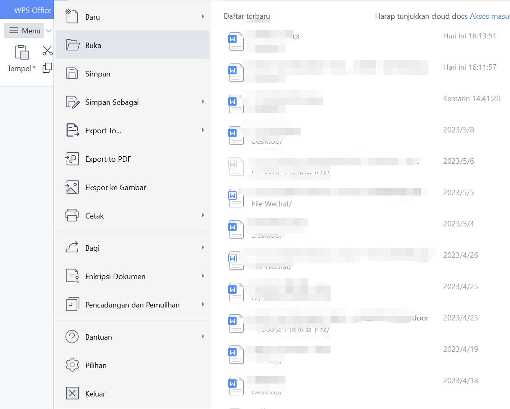Viewport: 510px width, 409px height.
Task: Open greyed document icon dated 2023/5/6
Action: click(x=236, y=167)
